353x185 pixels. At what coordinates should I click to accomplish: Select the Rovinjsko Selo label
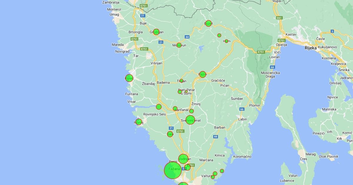[x=154, y=114]
